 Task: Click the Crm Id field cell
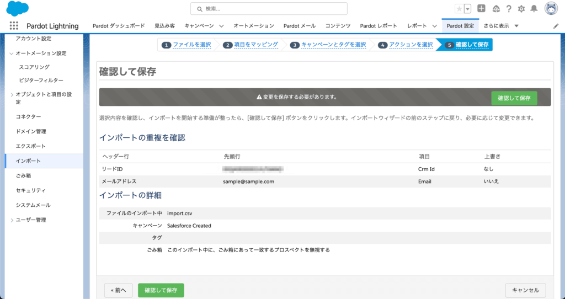pyautogui.click(x=427, y=169)
